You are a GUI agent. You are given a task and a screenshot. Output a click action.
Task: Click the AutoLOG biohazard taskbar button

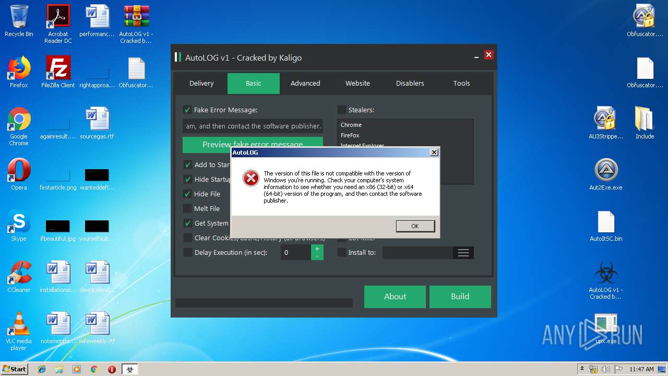point(129,369)
